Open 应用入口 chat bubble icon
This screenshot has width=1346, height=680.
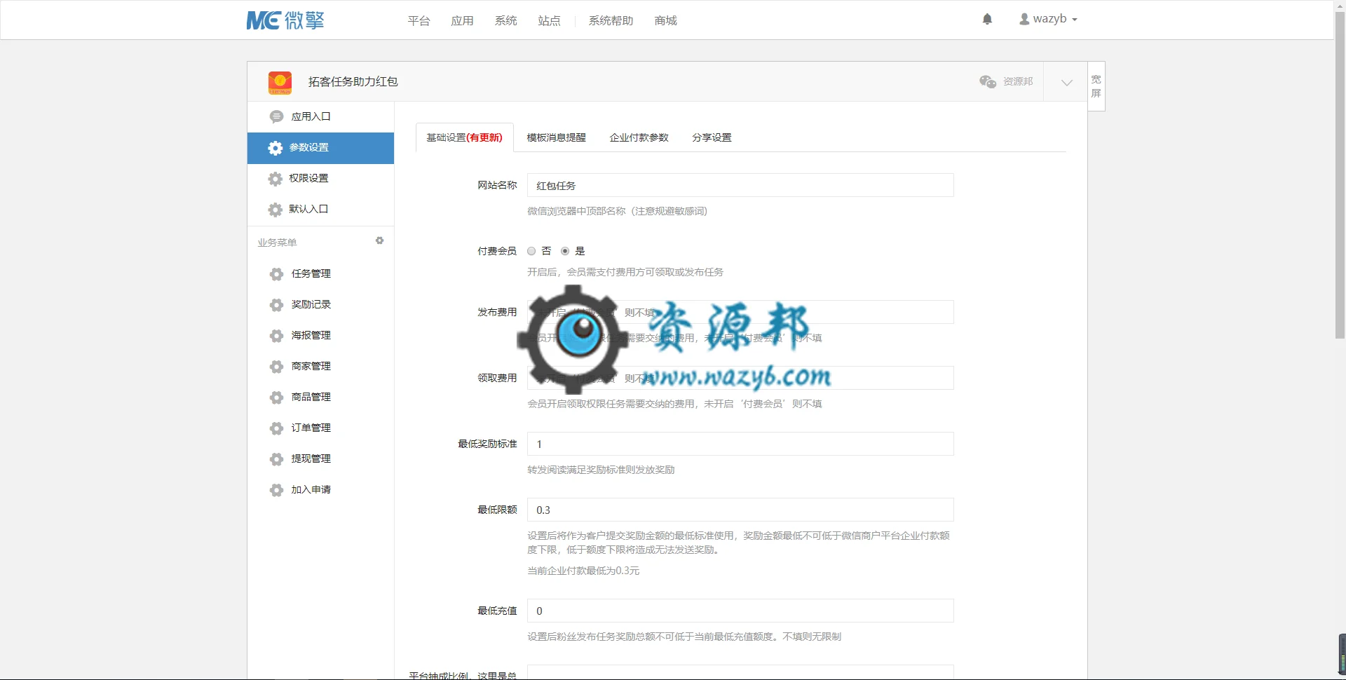(276, 116)
